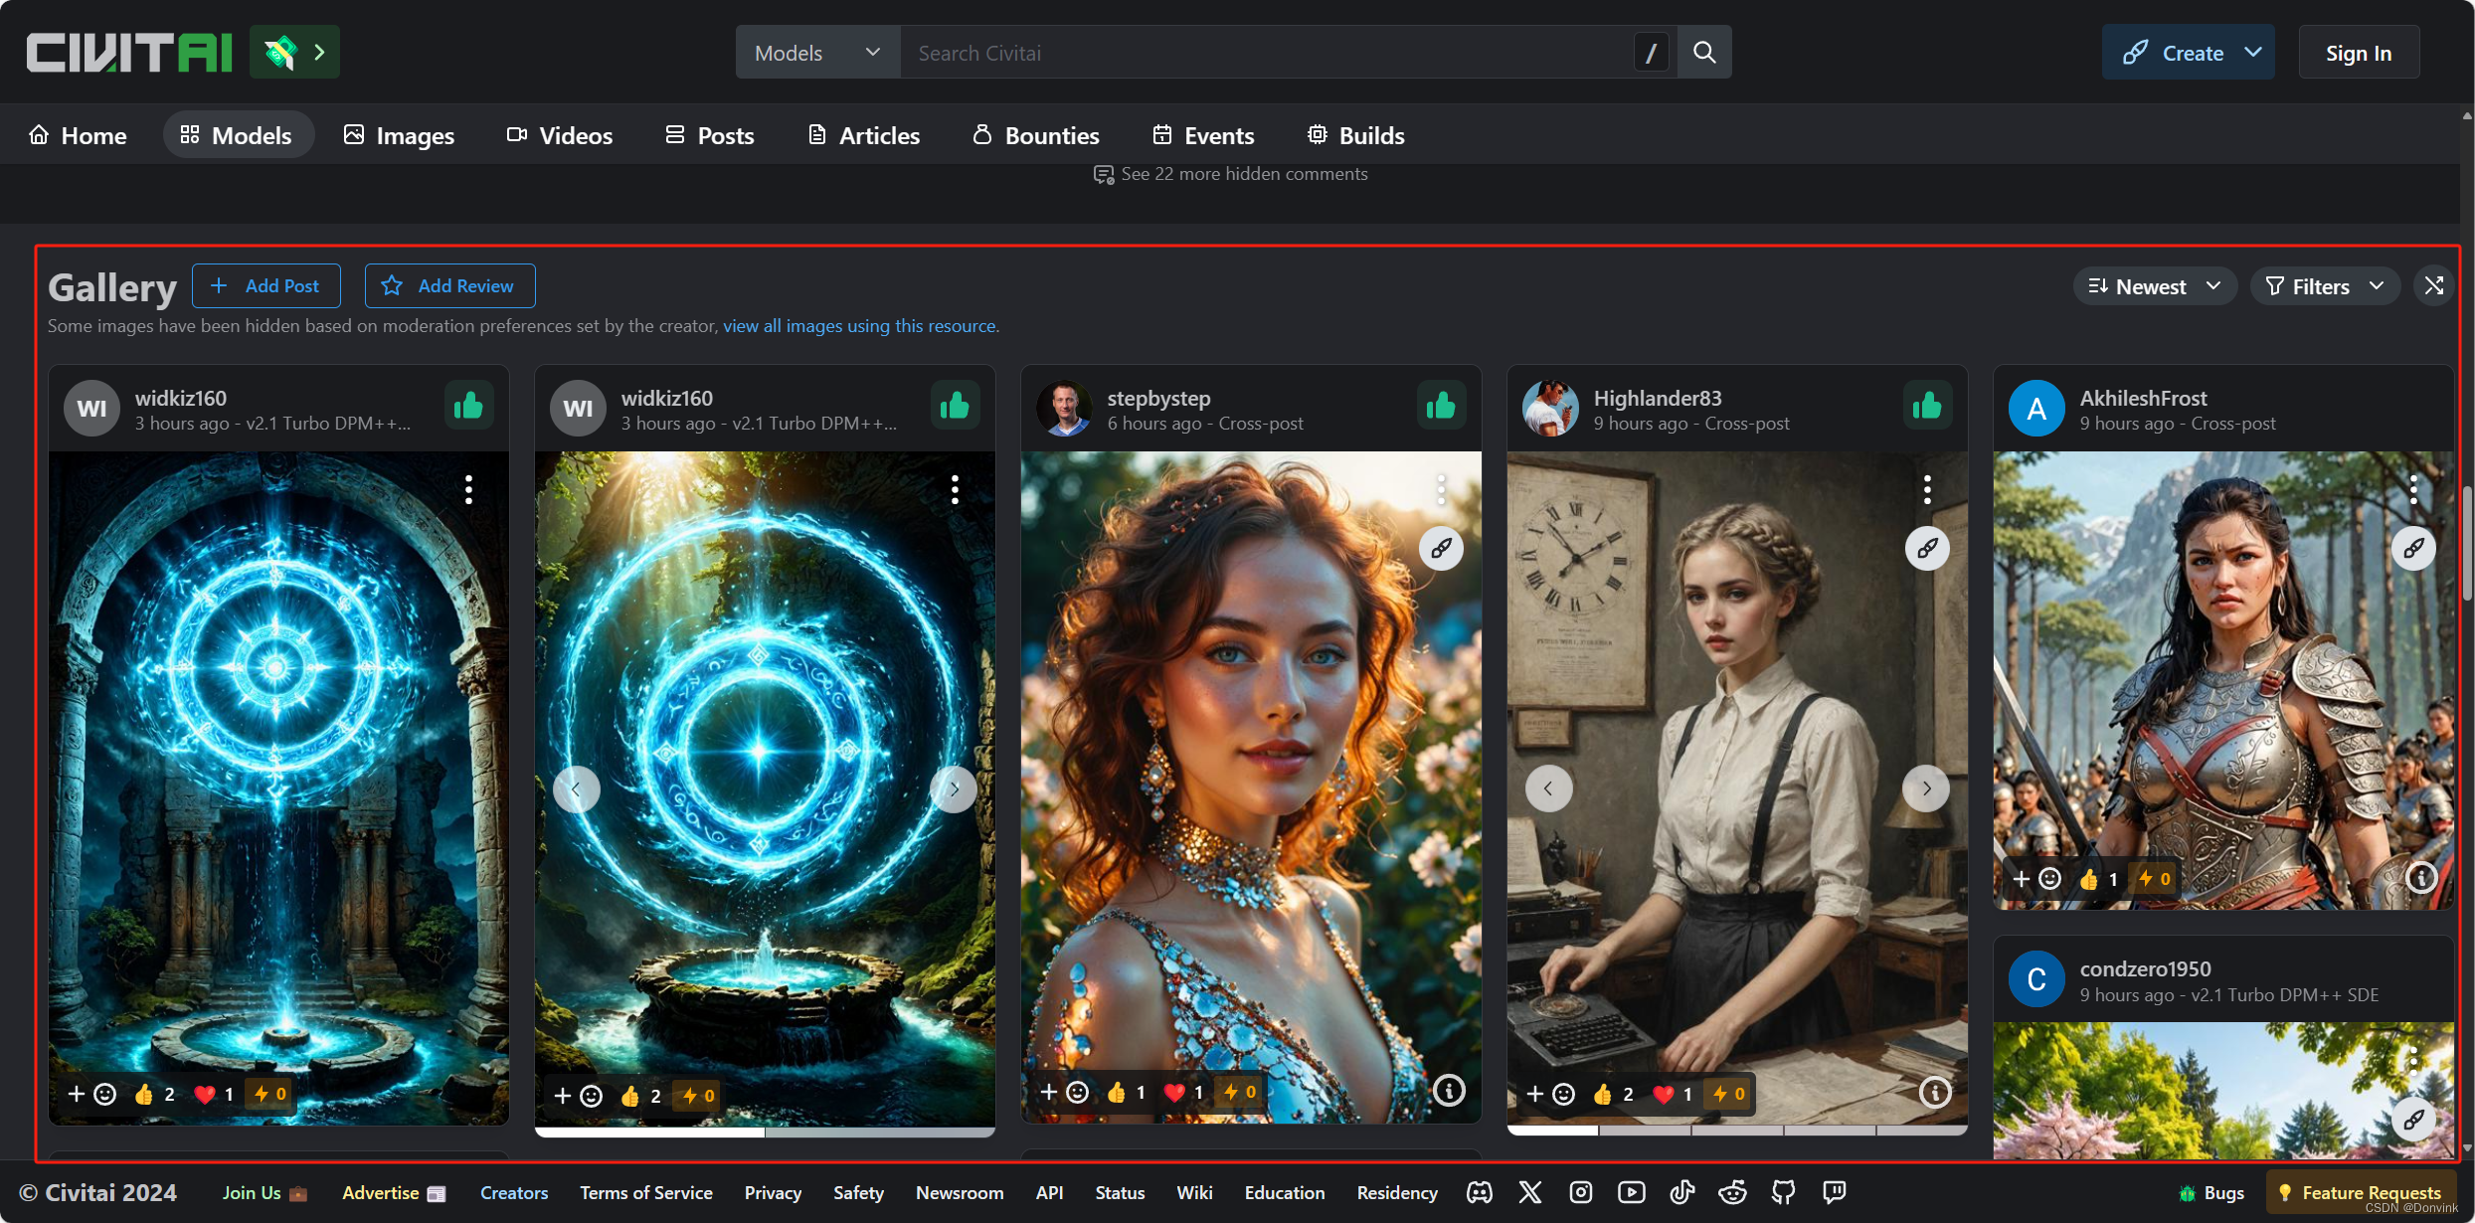Open the GitHub icon in footer

tap(1784, 1192)
